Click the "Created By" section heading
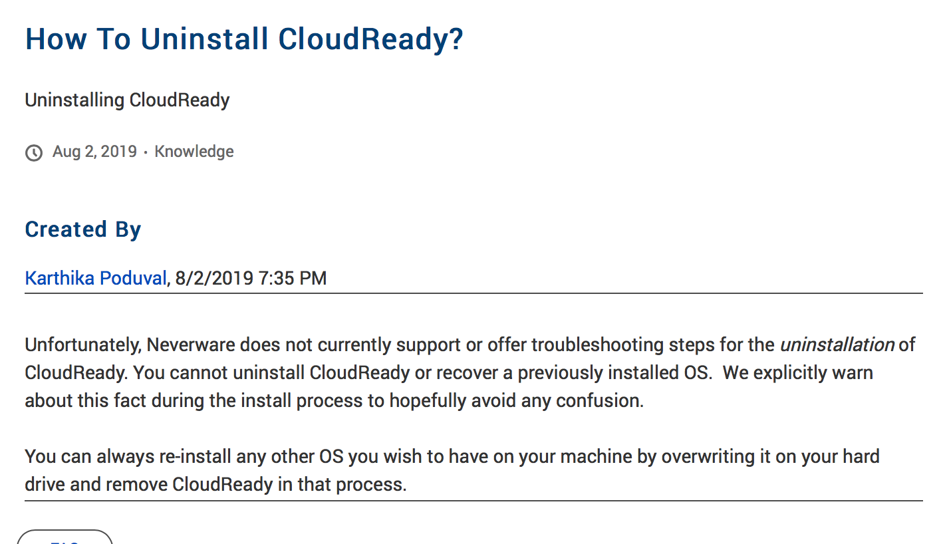Image resolution: width=947 pixels, height=544 pixels. (83, 229)
